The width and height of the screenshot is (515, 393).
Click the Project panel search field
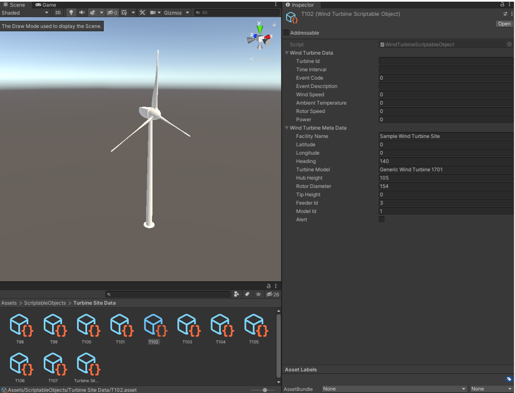click(168, 294)
